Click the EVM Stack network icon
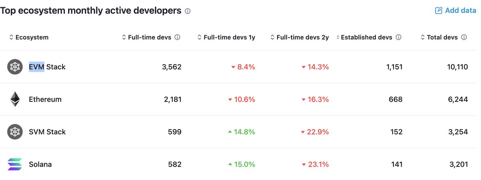 [15, 67]
